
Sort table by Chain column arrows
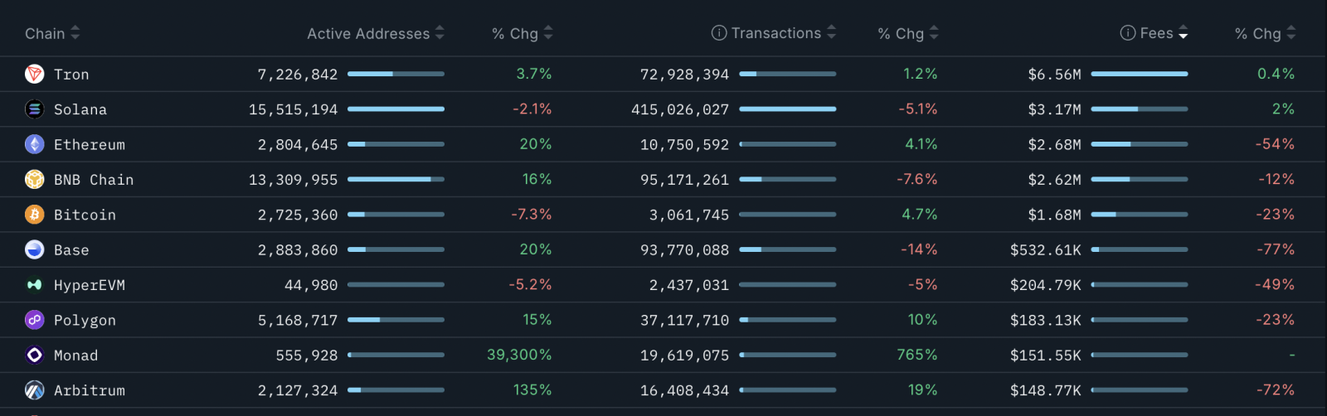coord(75,33)
